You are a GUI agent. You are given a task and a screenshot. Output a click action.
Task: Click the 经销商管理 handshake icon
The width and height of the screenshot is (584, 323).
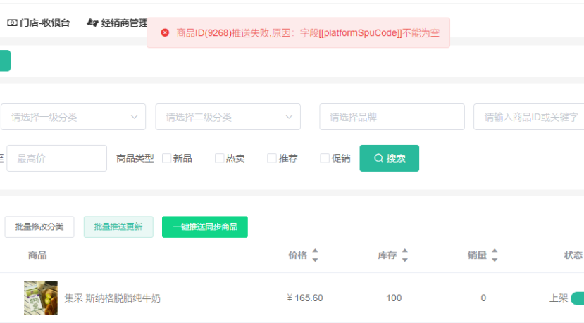[92, 23]
